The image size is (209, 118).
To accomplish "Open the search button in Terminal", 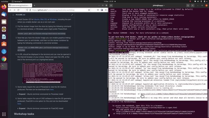I will [x=188, y=6].
